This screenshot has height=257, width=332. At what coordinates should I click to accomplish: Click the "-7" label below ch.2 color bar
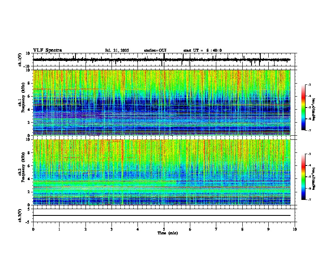309,199
